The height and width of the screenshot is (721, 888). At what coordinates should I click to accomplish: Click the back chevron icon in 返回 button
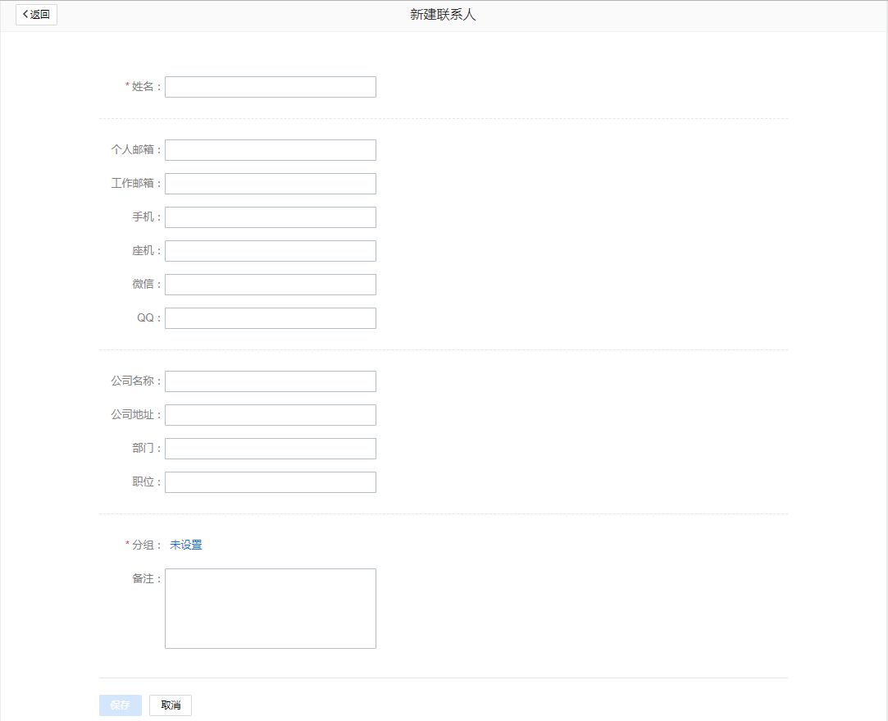[x=24, y=14]
